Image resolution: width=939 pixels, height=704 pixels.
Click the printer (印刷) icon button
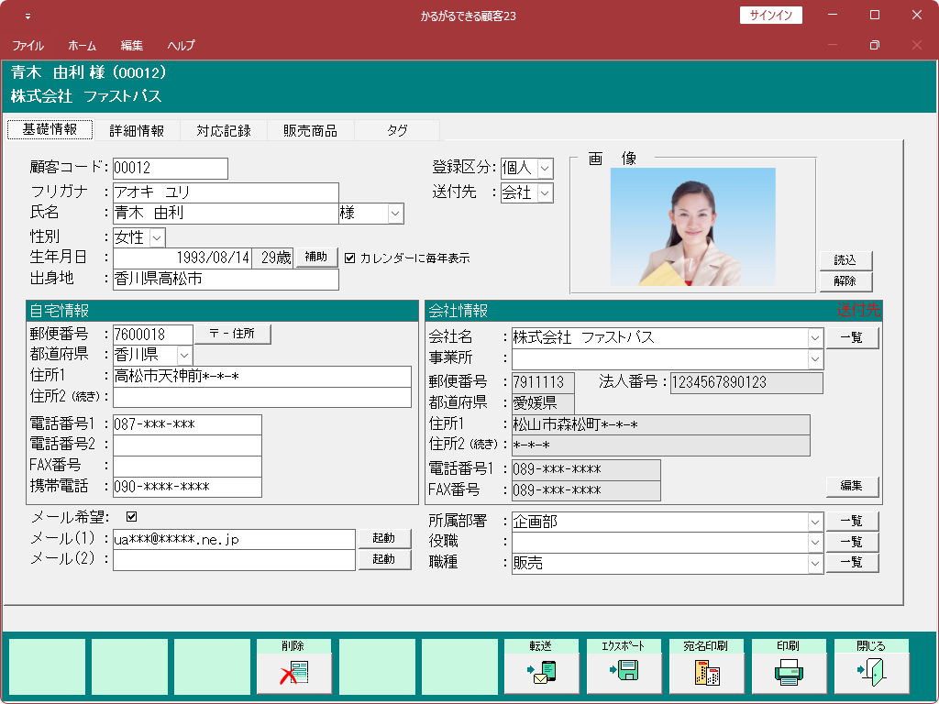[790, 673]
